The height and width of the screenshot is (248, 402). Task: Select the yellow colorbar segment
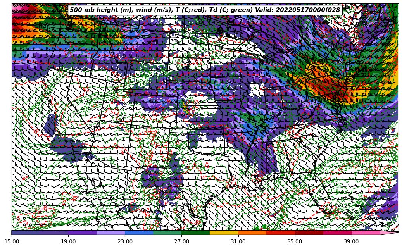(224, 232)
